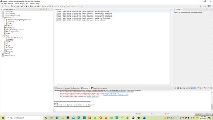Click the Run with Coverage toolbar icon
Image resolution: width=213 pixels, height=120 pixels.
26,6
